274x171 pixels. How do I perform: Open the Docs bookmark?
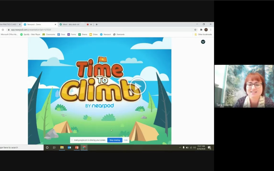(61, 34)
